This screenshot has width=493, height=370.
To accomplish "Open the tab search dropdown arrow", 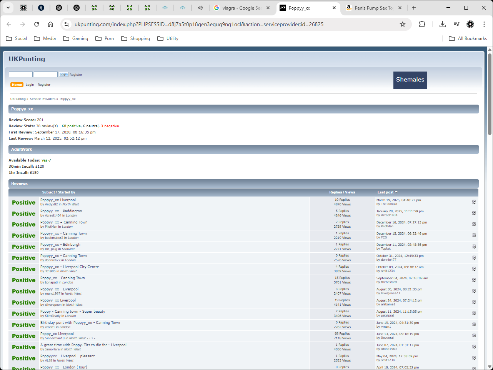I will tap(8, 8).
